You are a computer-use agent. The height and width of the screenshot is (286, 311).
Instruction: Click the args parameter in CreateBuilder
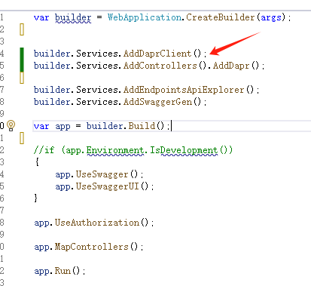click(271, 17)
